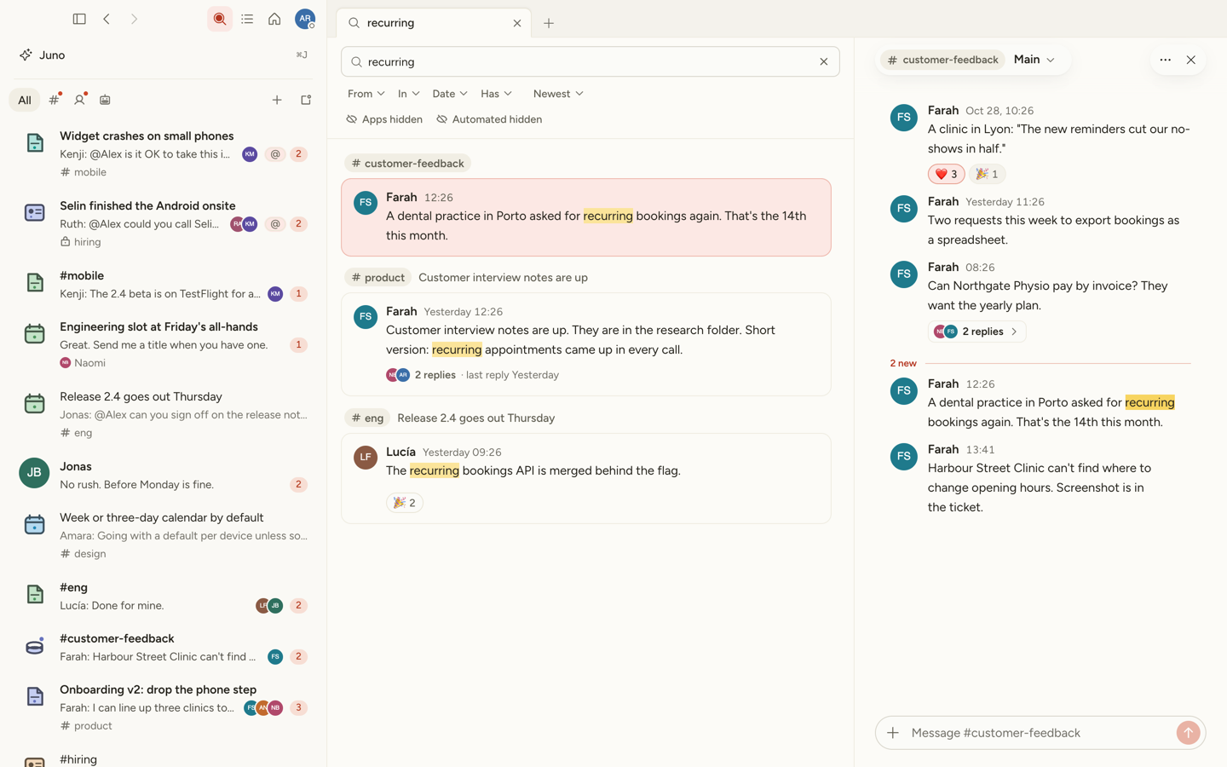Click the plus icon in sidebar

pyautogui.click(x=277, y=100)
